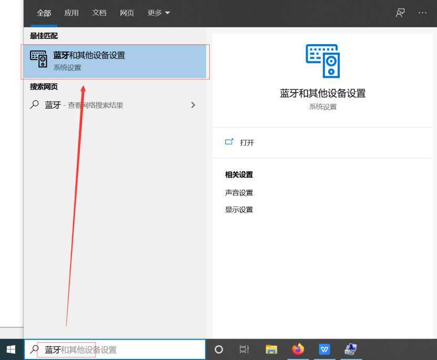Click the 蓝牙和其他设备设置 title in preview pane

pyautogui.click(x=322, y=93)
